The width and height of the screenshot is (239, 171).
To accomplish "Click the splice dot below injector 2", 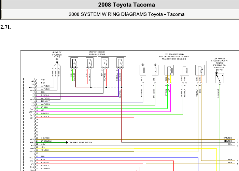I will pos(106,87).
